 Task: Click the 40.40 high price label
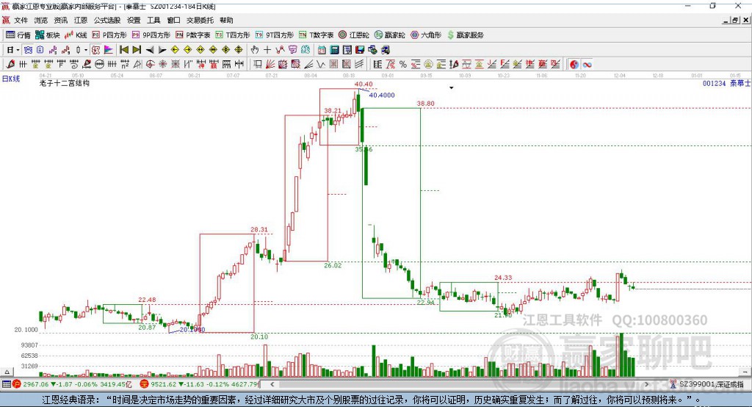point(364,84)
